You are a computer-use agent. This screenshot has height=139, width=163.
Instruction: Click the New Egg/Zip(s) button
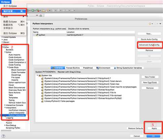(150, 82)
